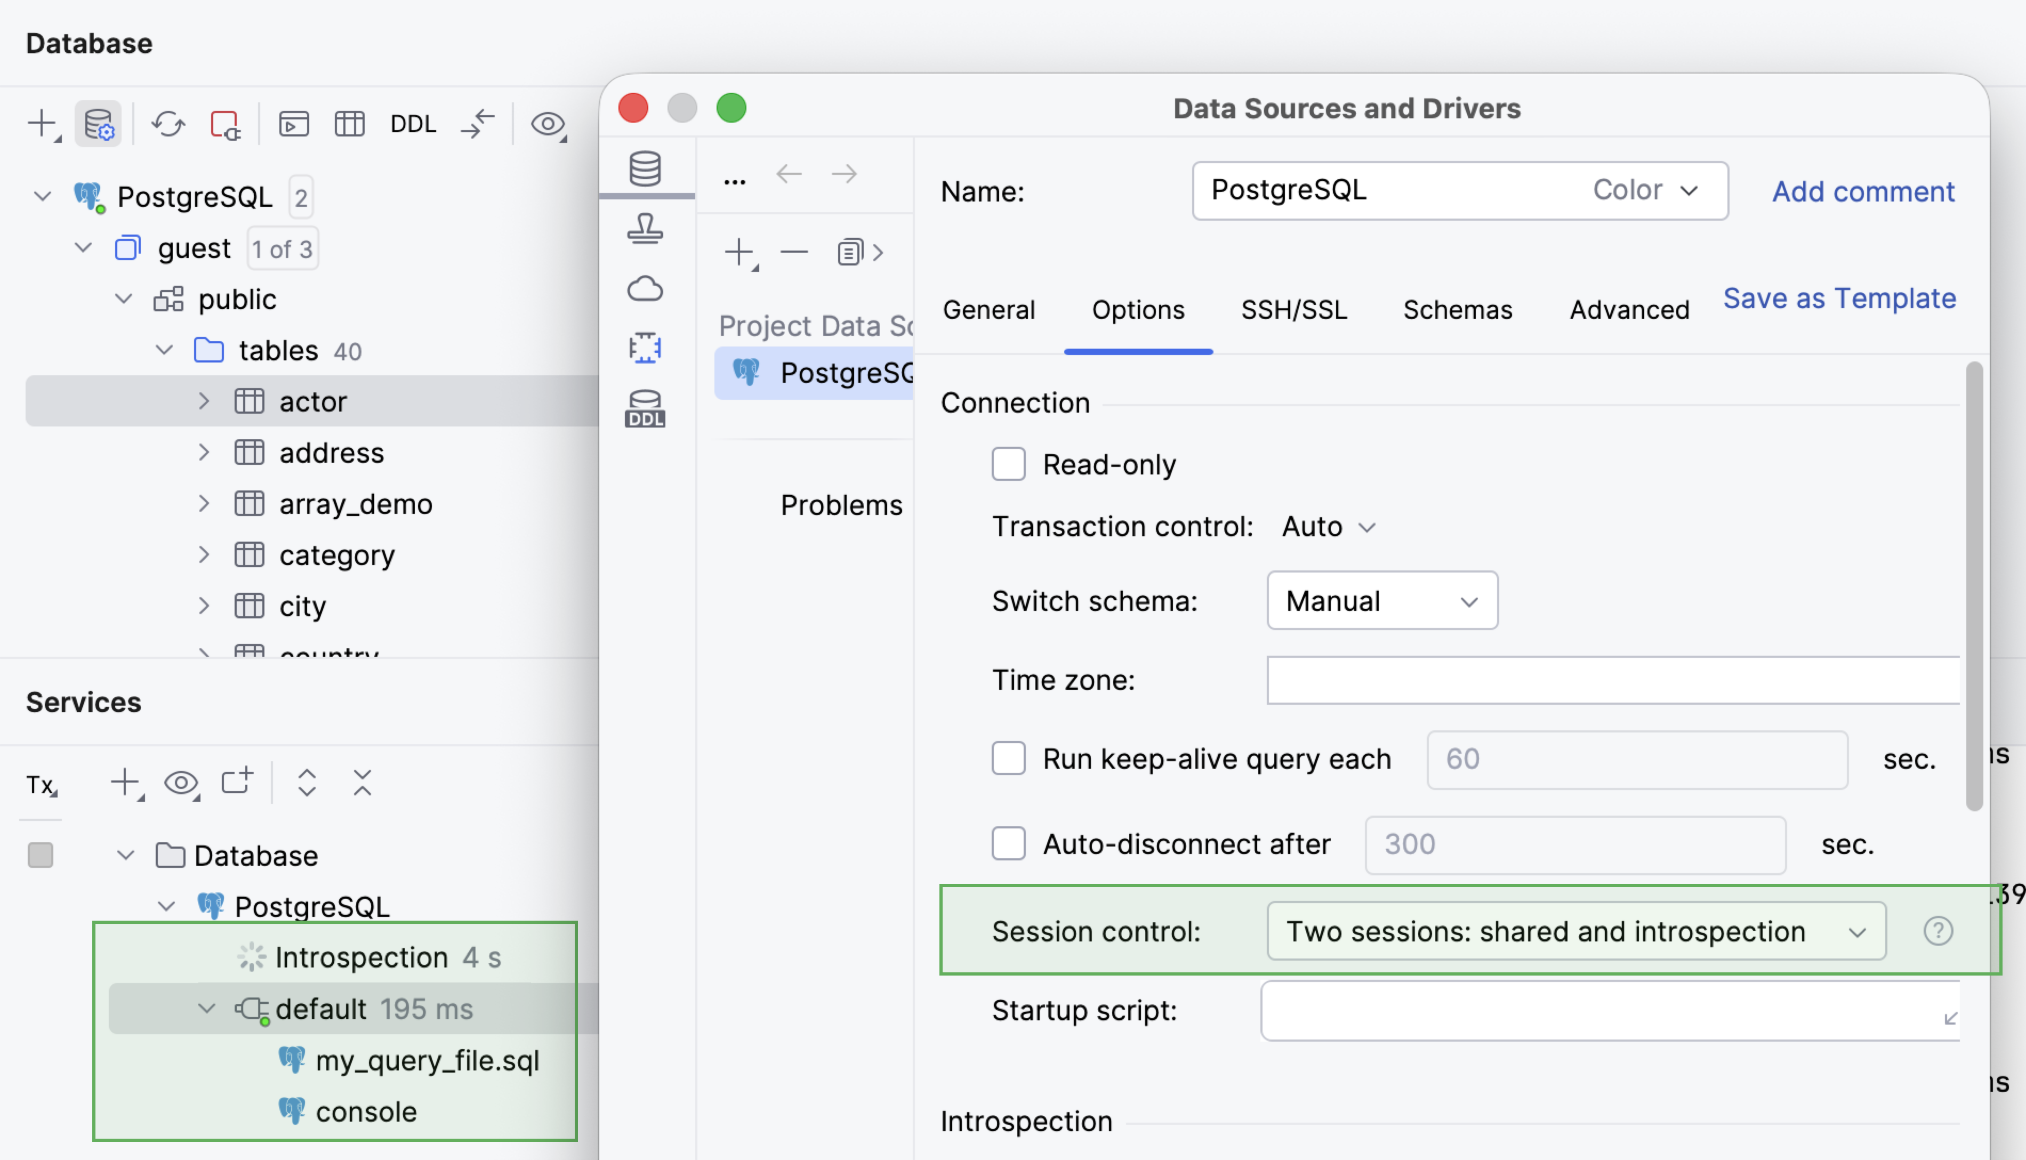
Task: Click the Refresh icon in Database toolbar
Action: (168, 124)
